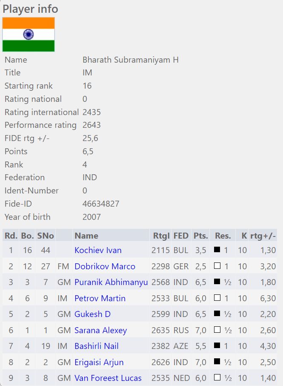Click the Name column header
The image size is (283, 386).
(86, 236)
